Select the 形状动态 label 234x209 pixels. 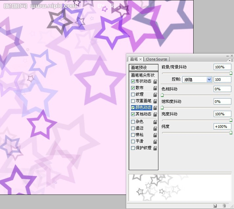(x=143, y=81)
